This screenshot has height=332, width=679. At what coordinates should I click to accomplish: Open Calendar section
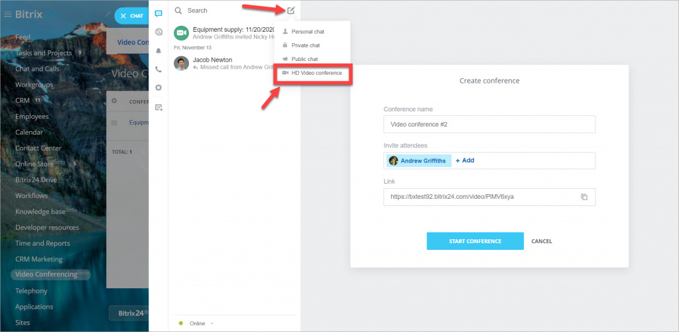click(x=29, y=132)
